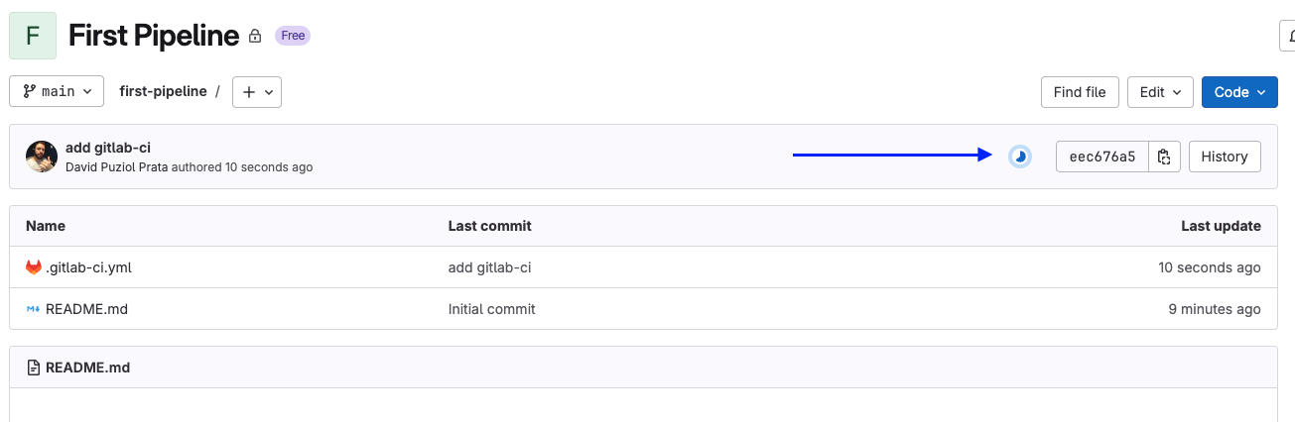1295x422 pixels.
Task: Open the commit History button
Action: pyautogui.click(x=1224, y=157)
